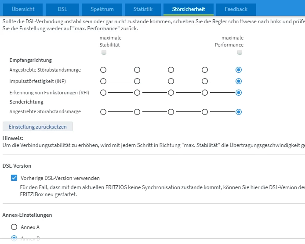This screenshot has height=244, width=305.
Task: Click Einstellung zurücksetzen button
Action: (x=38, y=126)
